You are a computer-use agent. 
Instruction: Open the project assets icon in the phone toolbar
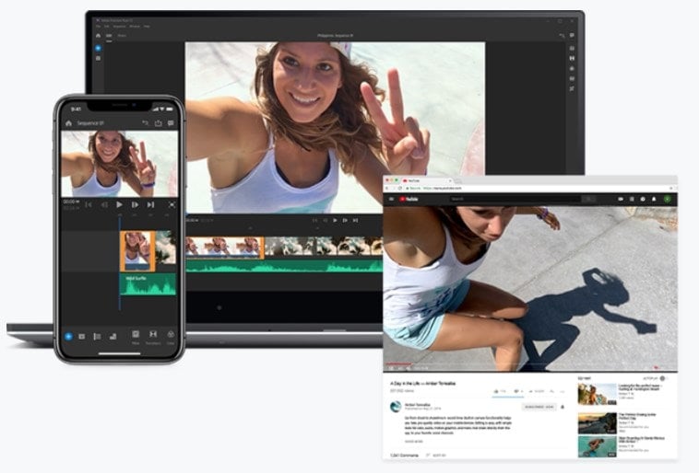(81, 337)
